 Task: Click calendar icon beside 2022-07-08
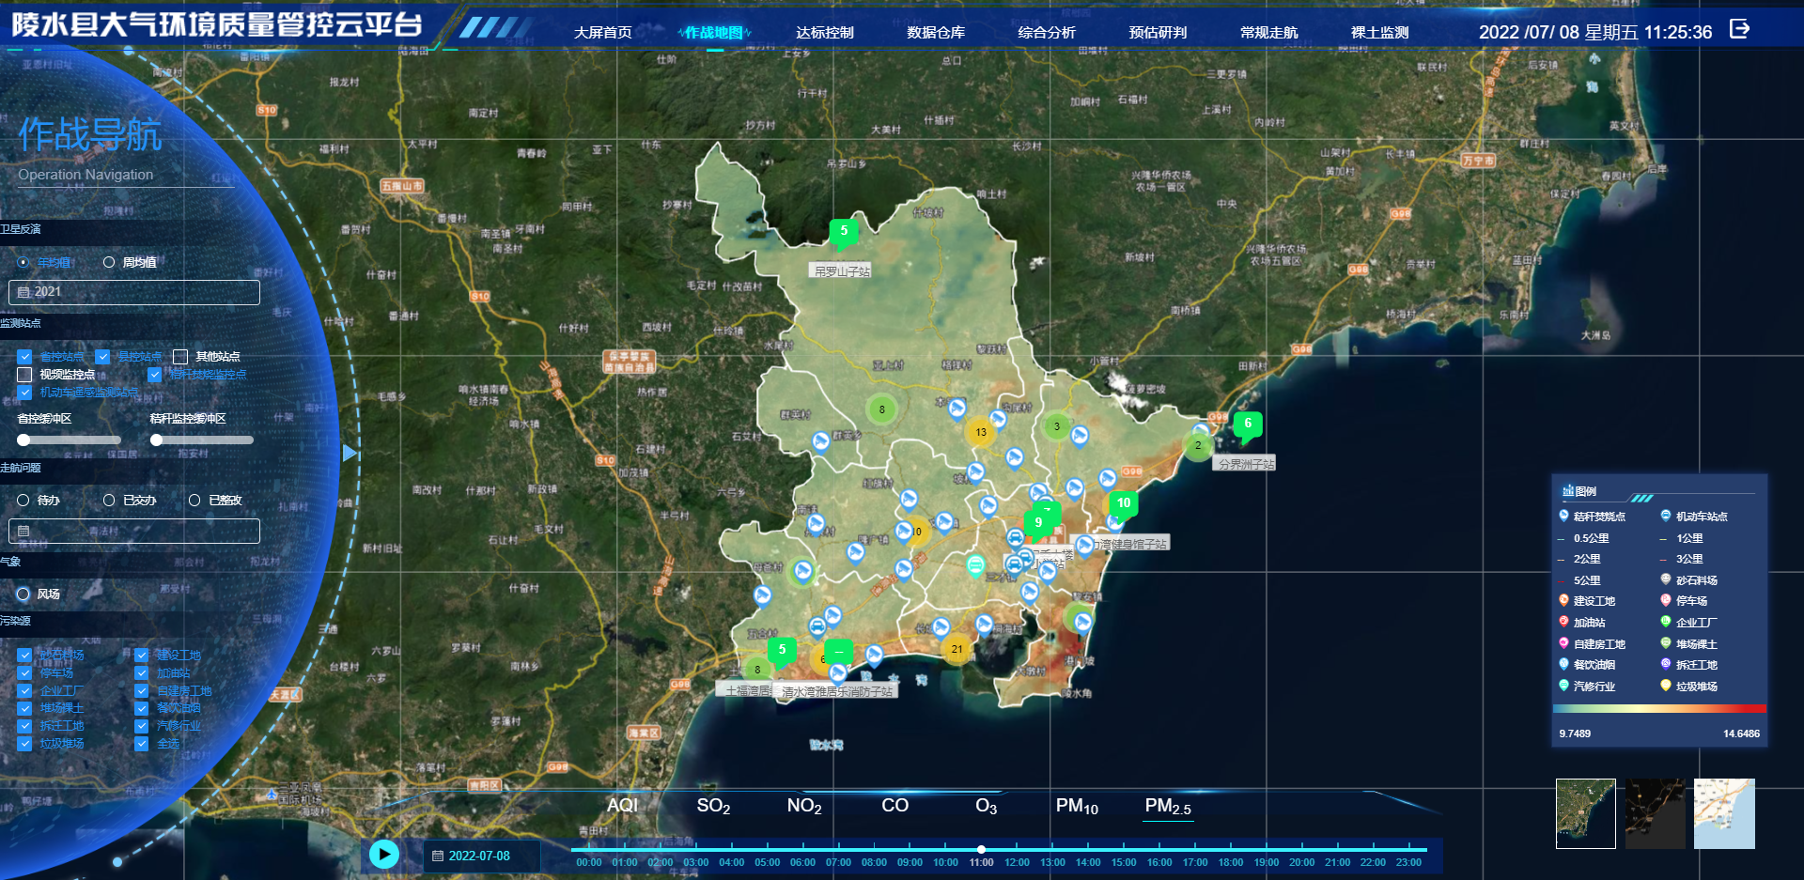point(437,856)
